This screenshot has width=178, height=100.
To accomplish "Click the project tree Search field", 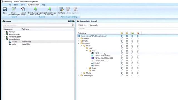I will click(128, 29).
